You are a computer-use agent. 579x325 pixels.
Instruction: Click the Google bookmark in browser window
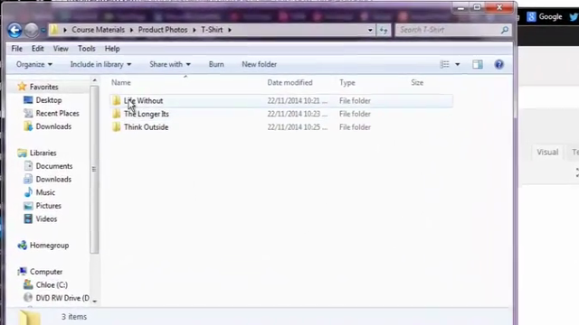[x=545, y=16]
